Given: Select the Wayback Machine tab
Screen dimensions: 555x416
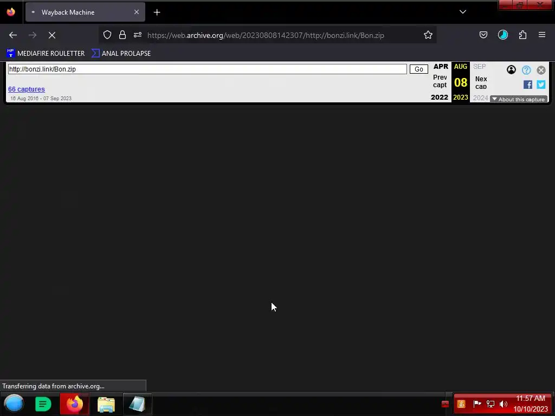Looking at the screenshot, I should tap(85, 12).
